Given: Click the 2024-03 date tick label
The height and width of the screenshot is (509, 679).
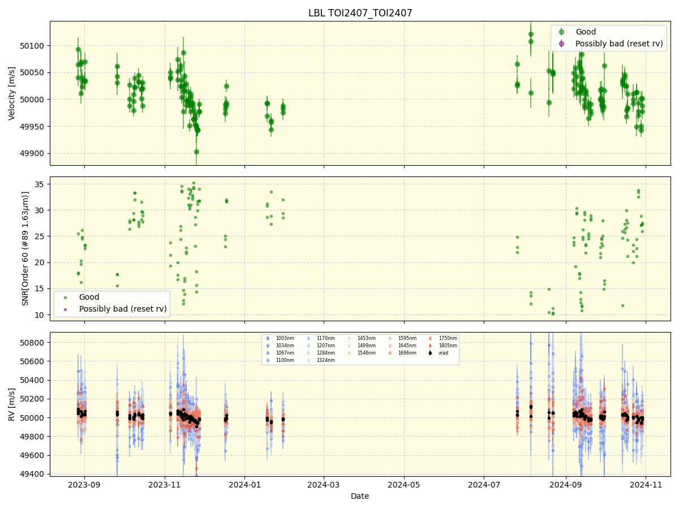Looking at the screenshot, I should [x=324, y=484].
